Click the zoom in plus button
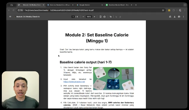This screenshot has height=110, width=189. (94, 17)
